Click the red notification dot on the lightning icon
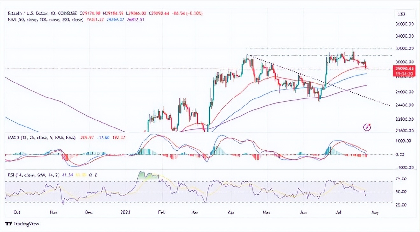This screenshot has height=232, width=420. (x=370, y=124)
